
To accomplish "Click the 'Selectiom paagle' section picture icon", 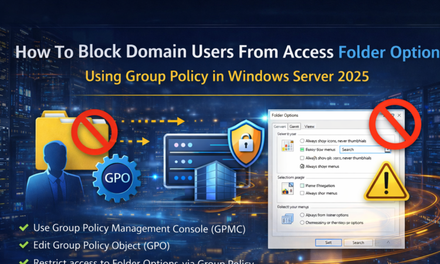I will tap(287, 188).
